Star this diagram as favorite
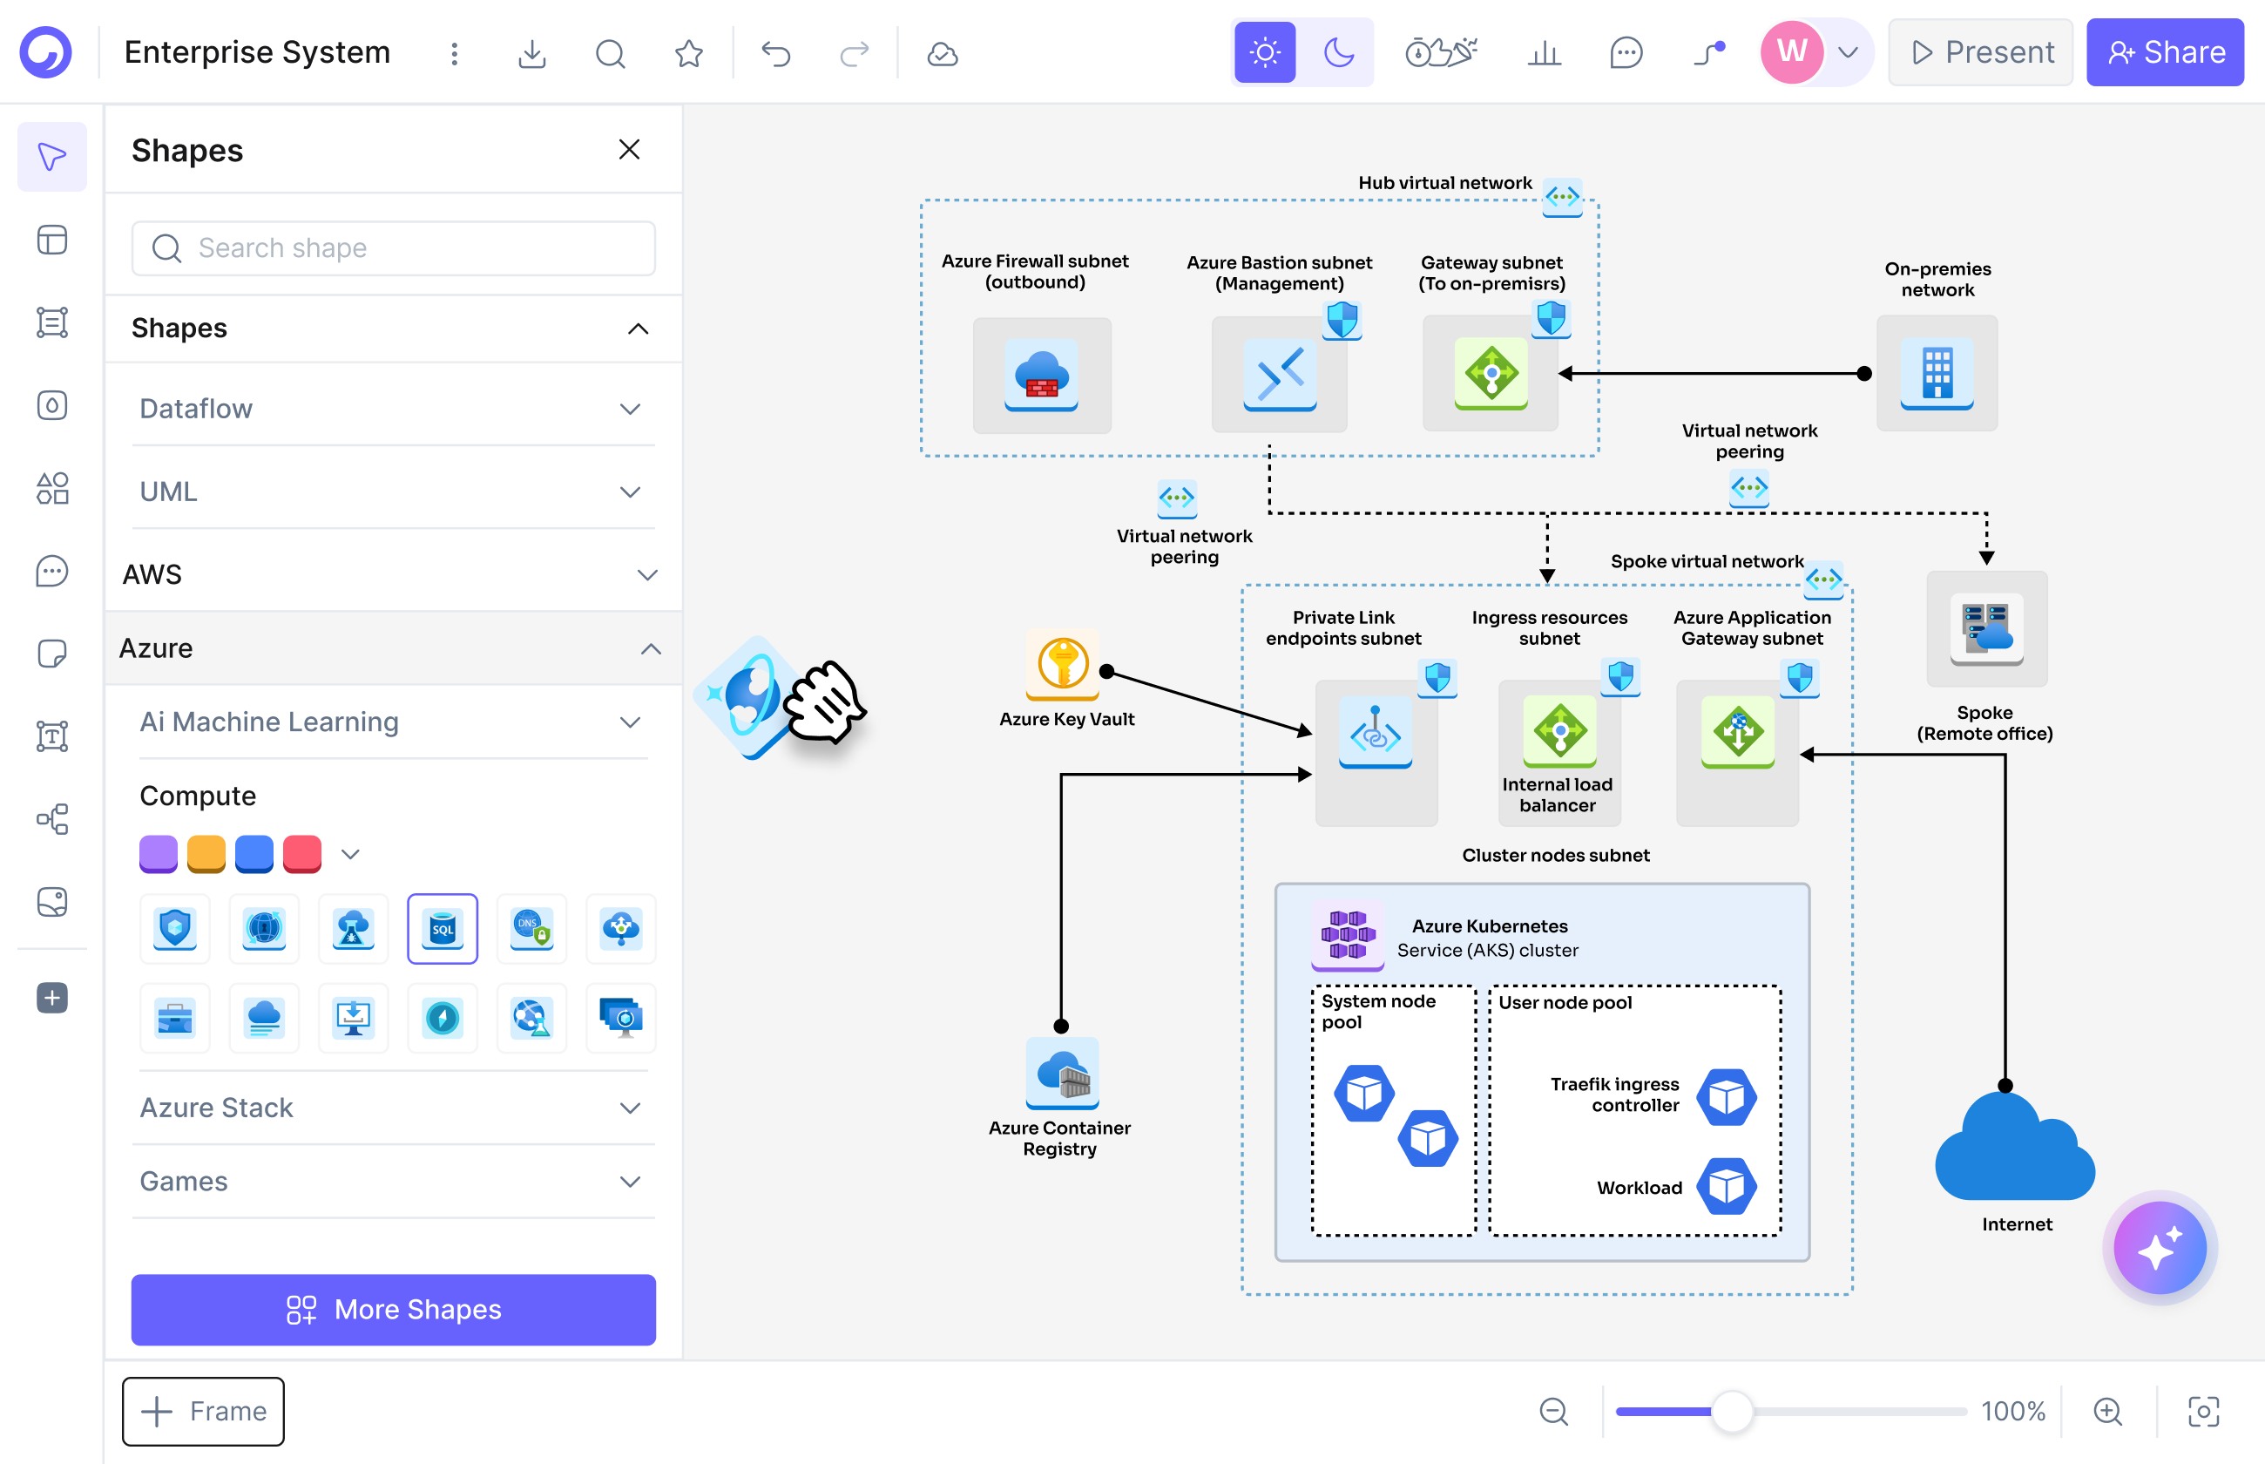This screenshot has width=2265, height=1464. 689,53
